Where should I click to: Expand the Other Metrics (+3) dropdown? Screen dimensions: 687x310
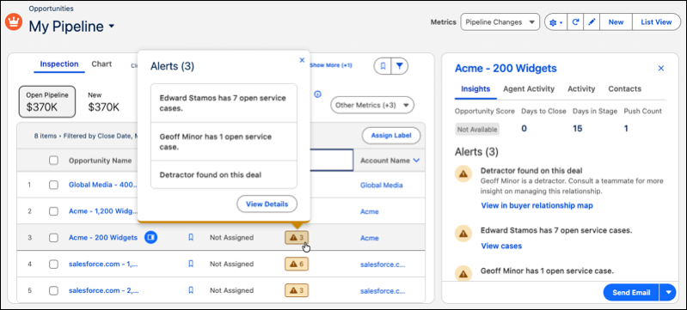372,105
